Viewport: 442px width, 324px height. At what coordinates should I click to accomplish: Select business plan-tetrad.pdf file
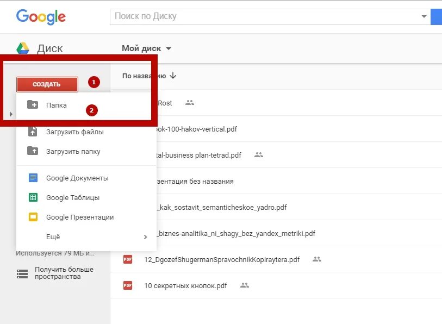(299, 155)
